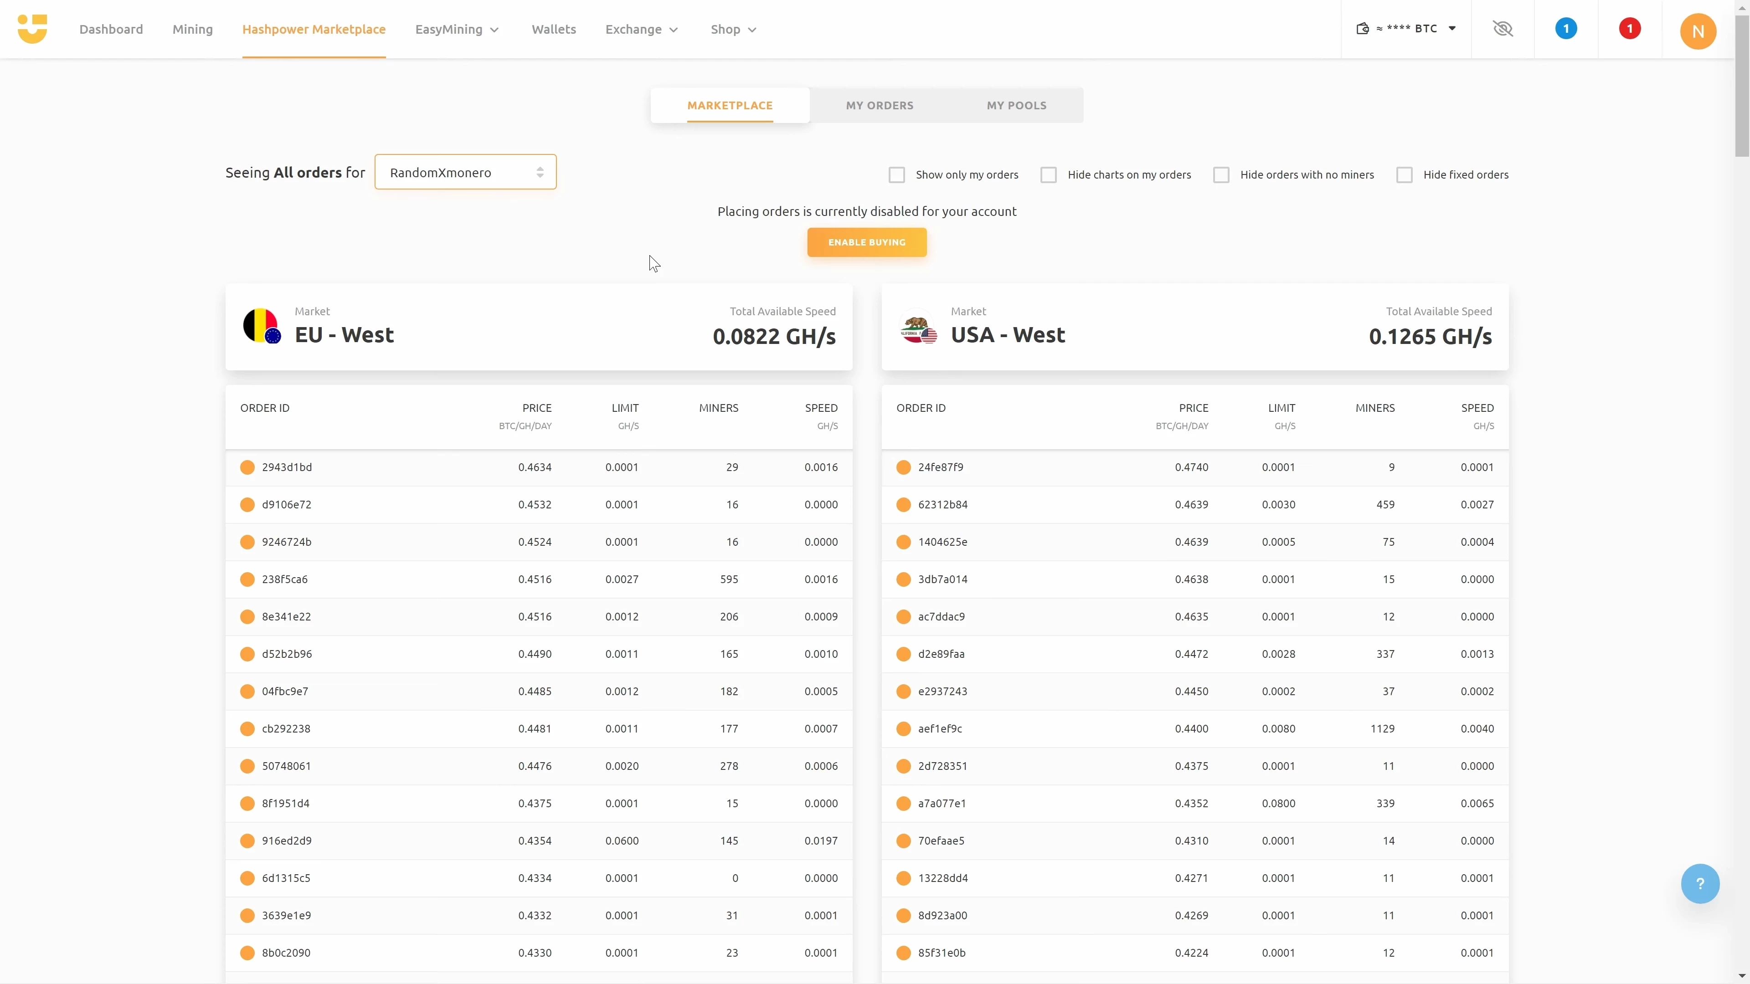
Task: Click the orange dot for order 50748061
Action: [x=247, y=766]
